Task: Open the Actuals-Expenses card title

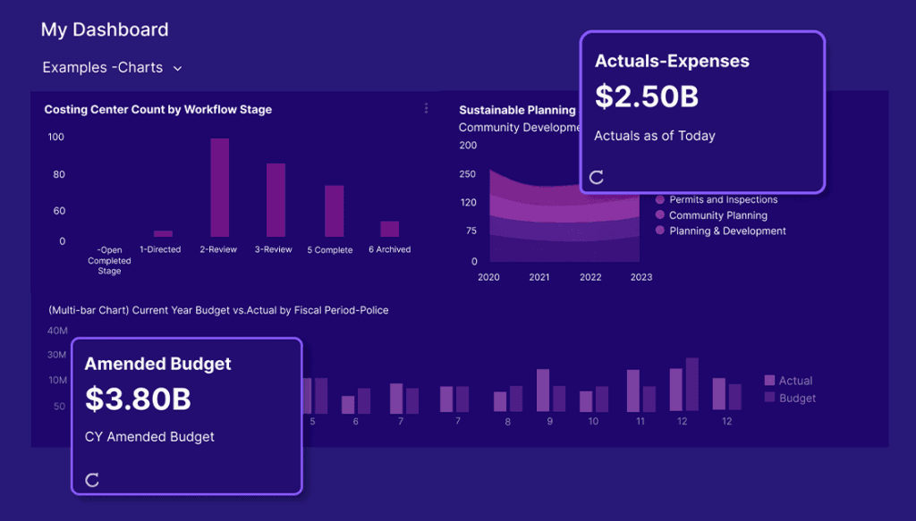Action: [x=672, y=62]
